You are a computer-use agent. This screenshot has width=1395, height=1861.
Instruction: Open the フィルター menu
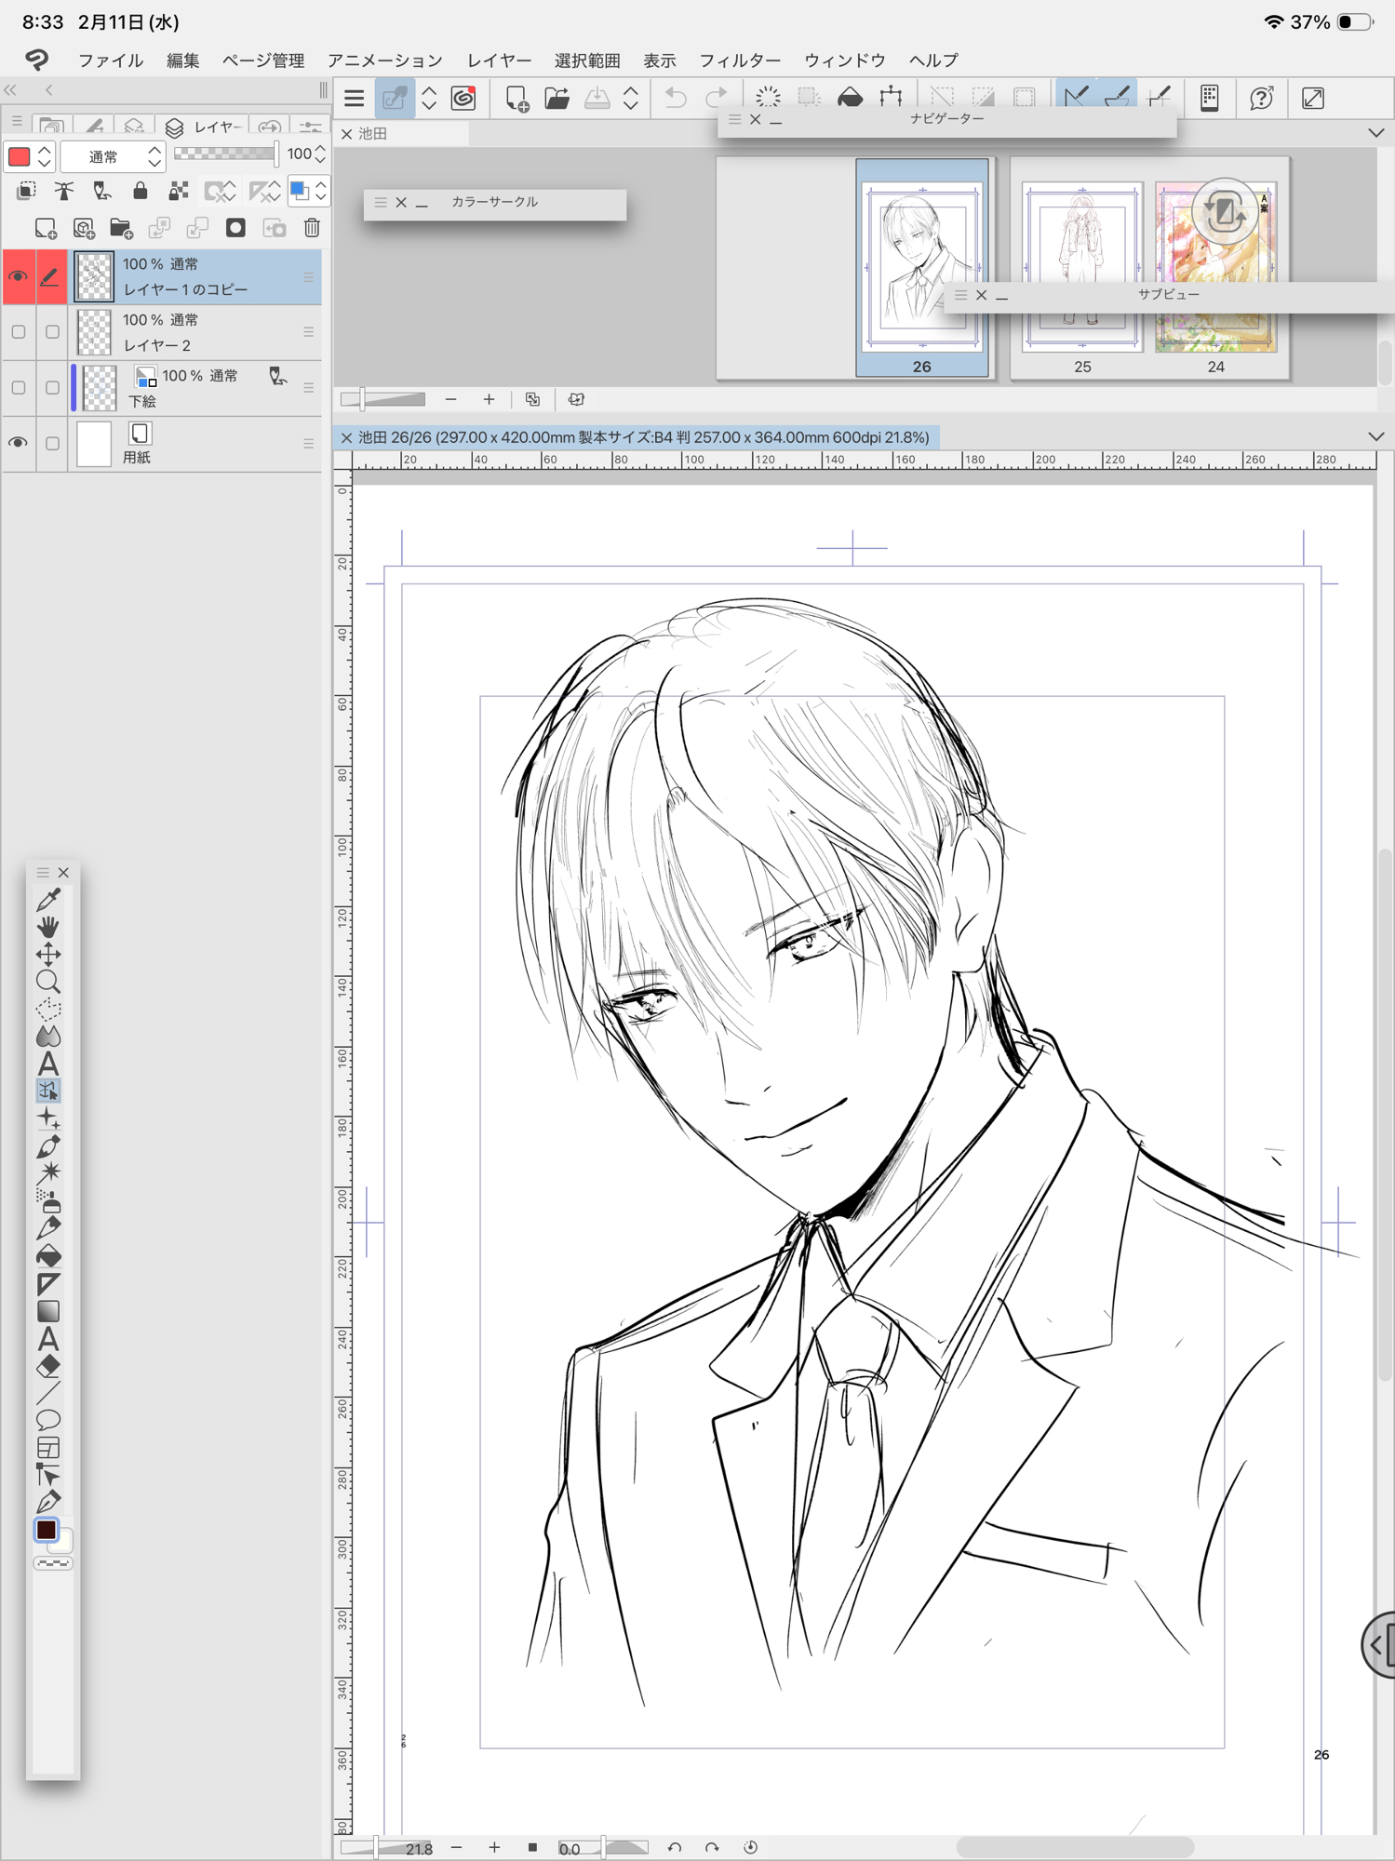point(739,60)
